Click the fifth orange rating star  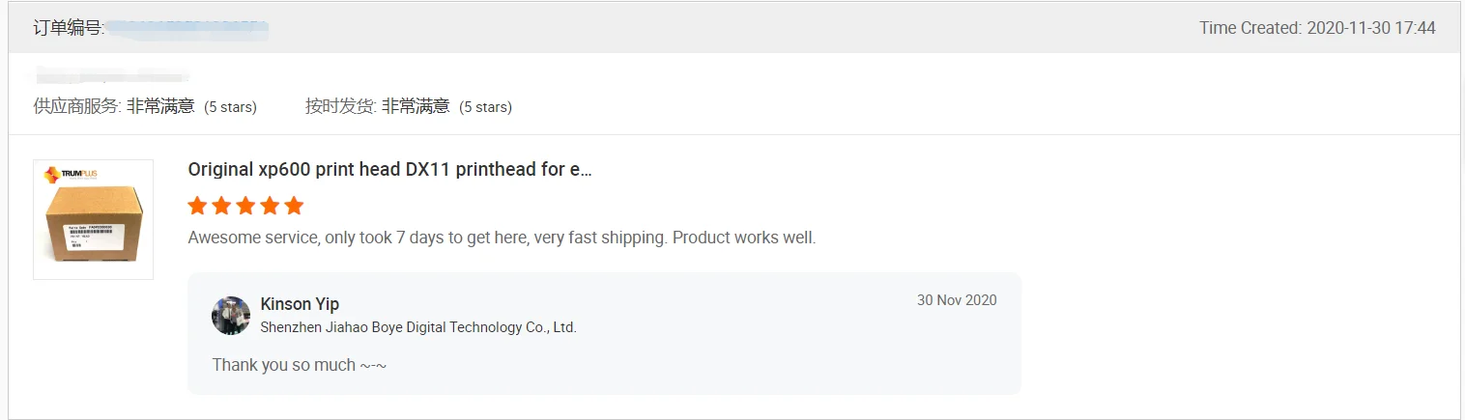(294, 206)
